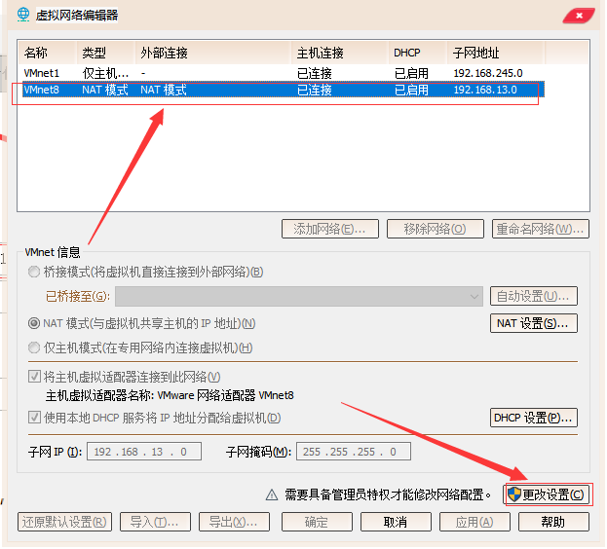Sort by the 名称 column header

coord(47,53)
